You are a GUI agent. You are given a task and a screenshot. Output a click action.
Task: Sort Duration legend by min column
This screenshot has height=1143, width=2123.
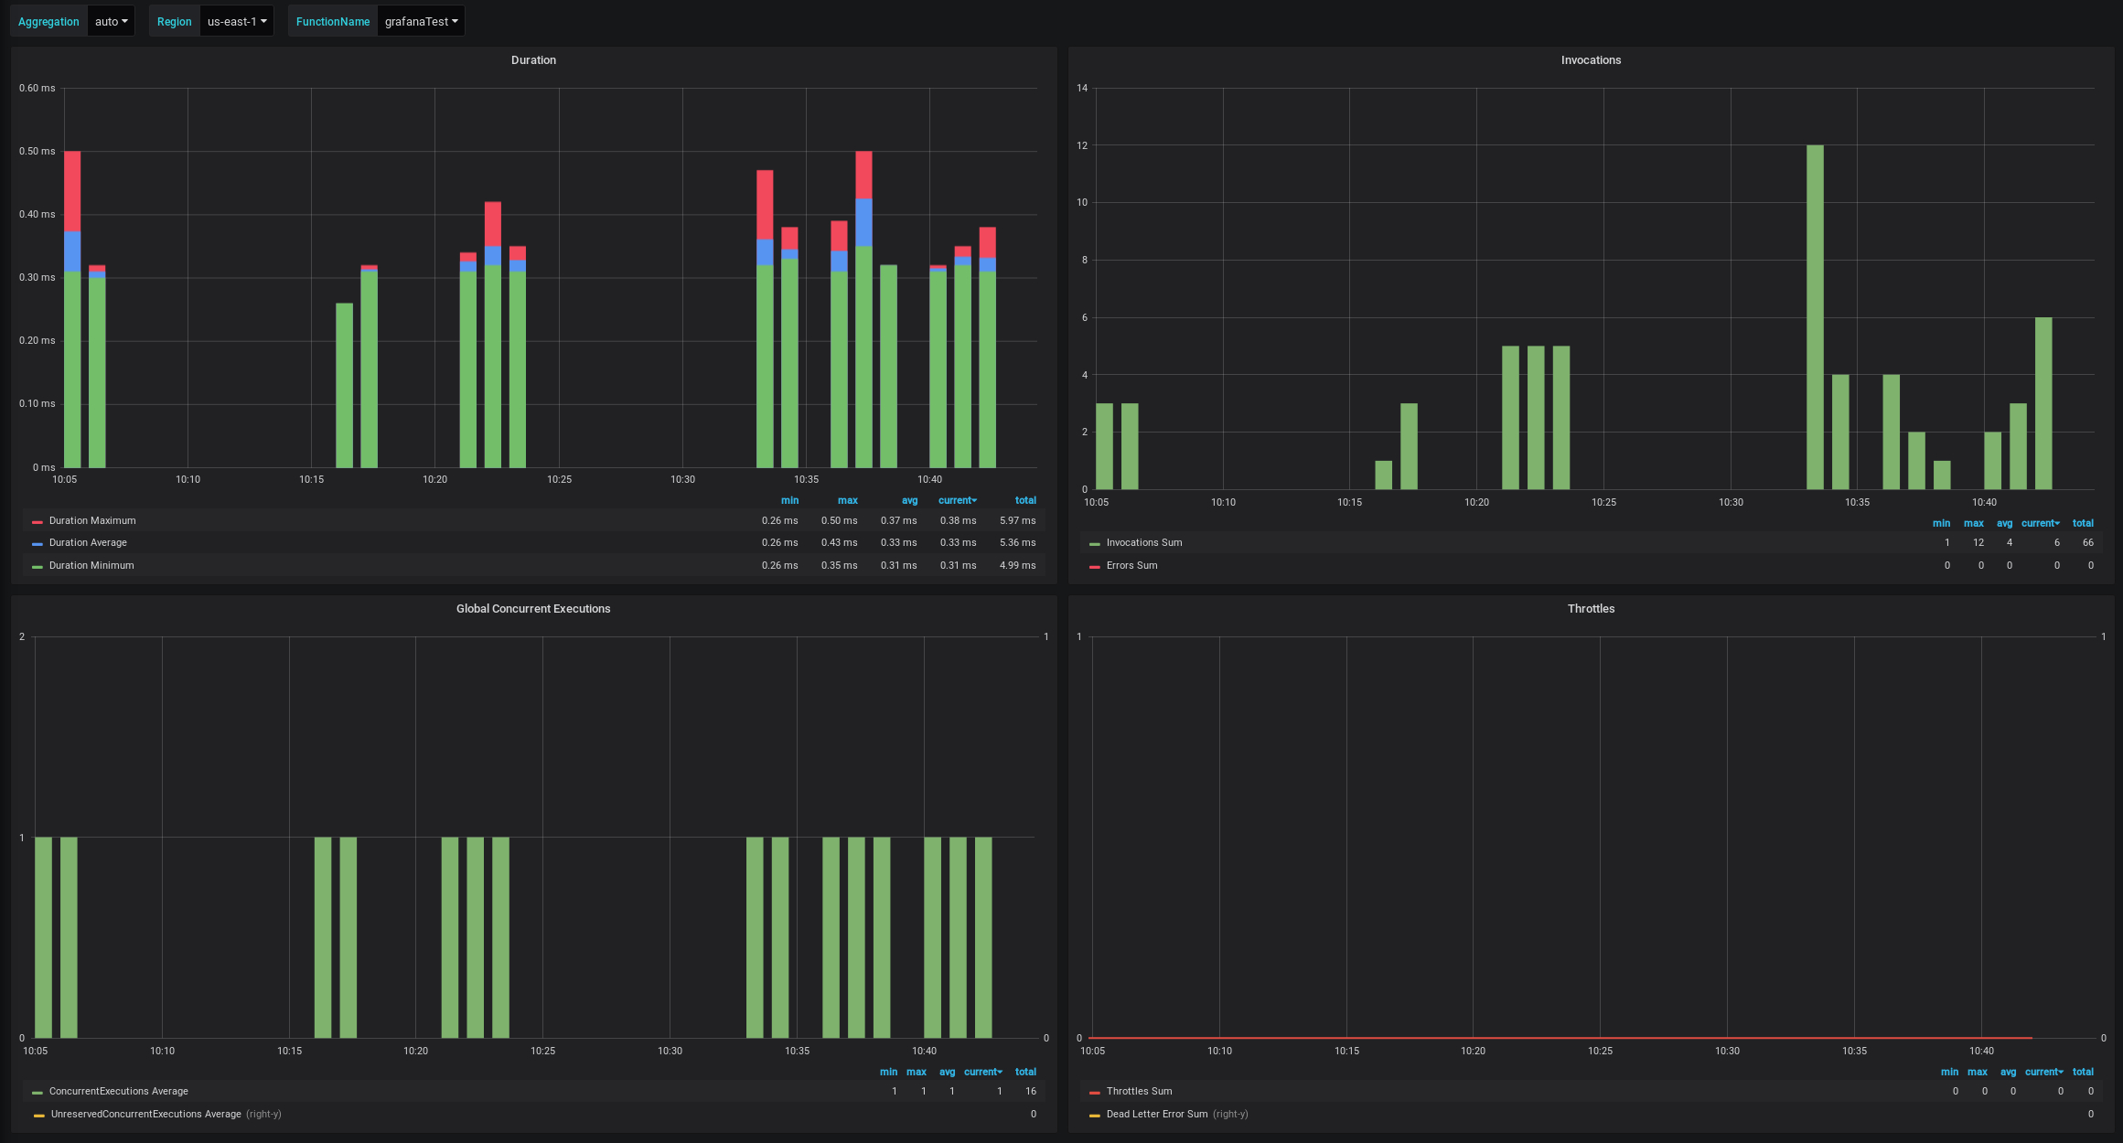[789, 501]
